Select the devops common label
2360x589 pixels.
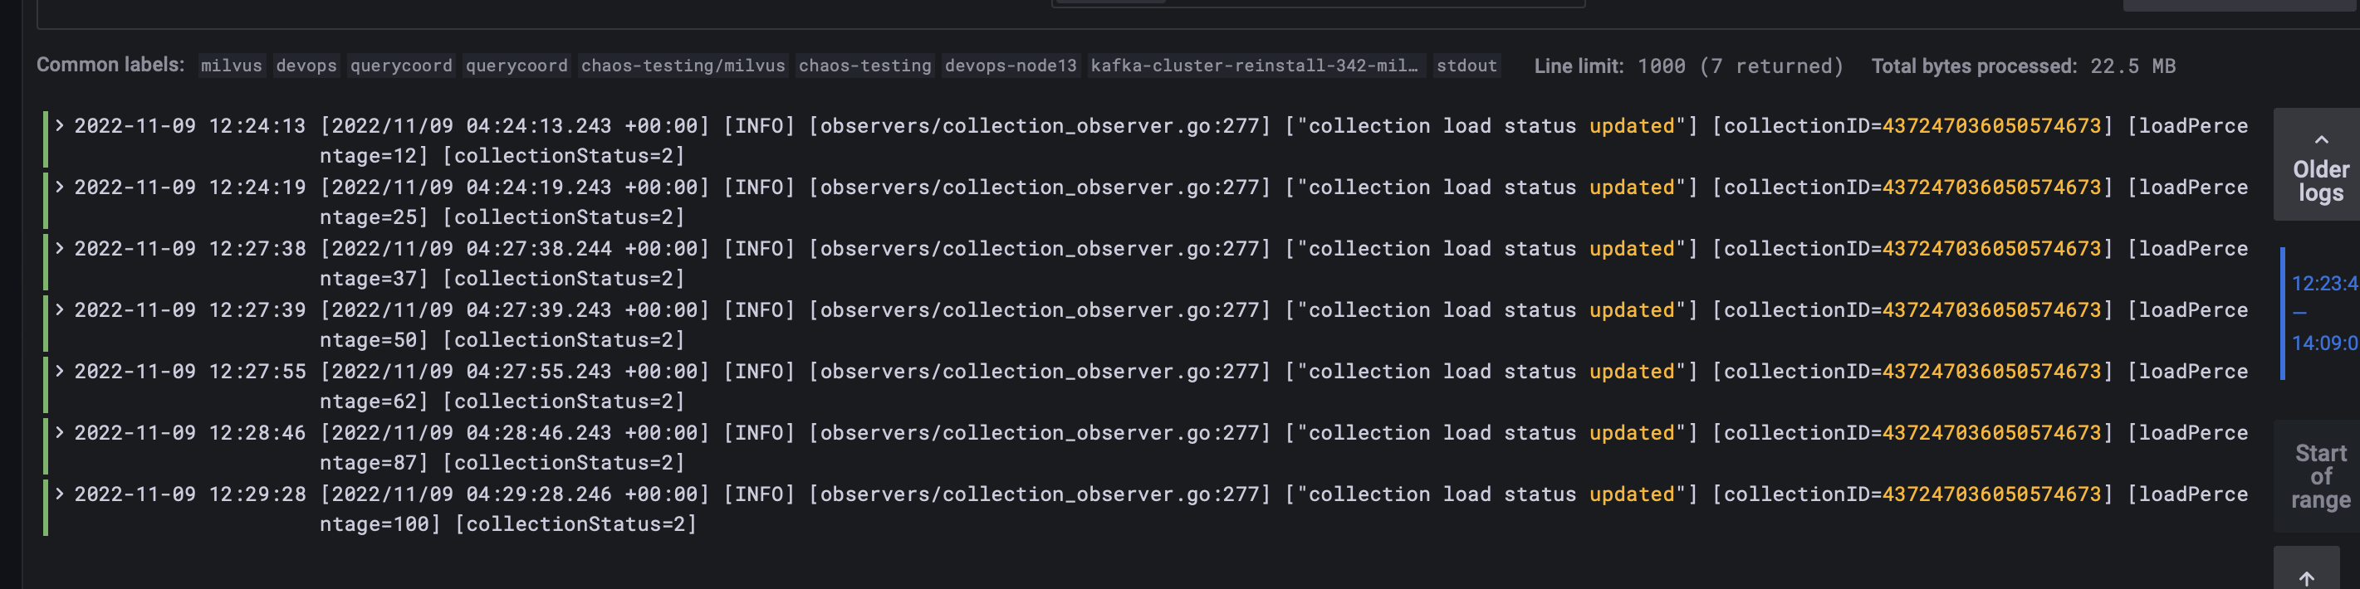point(305,65)
